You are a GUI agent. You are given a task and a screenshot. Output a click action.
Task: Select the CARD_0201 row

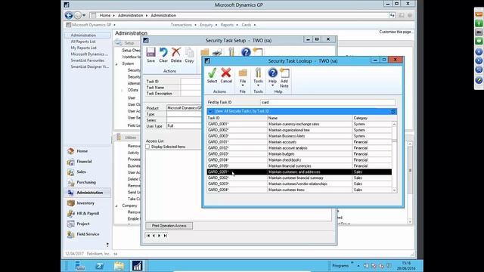tap(299, 172)
